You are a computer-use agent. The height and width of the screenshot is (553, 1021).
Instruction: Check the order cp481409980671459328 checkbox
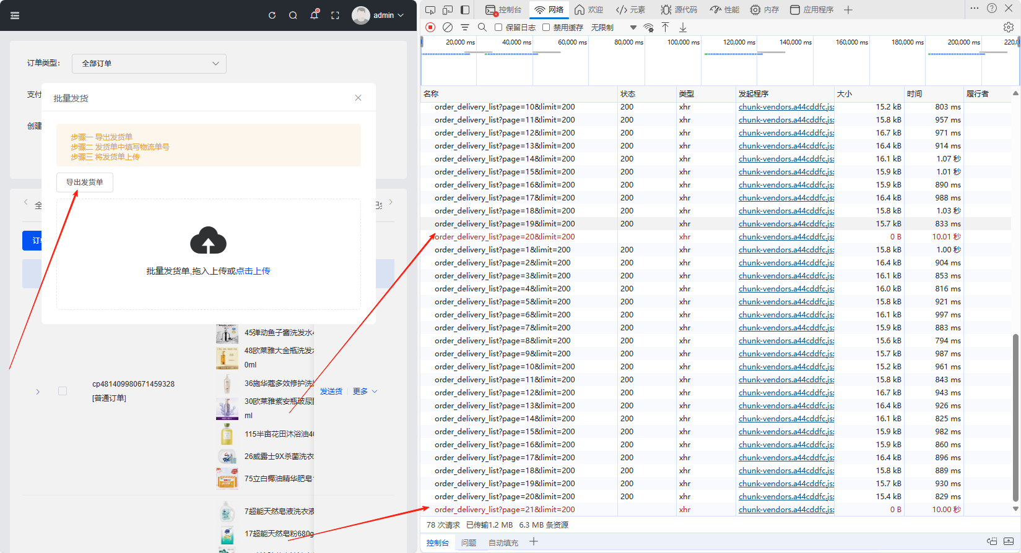[x=63, y=391]
